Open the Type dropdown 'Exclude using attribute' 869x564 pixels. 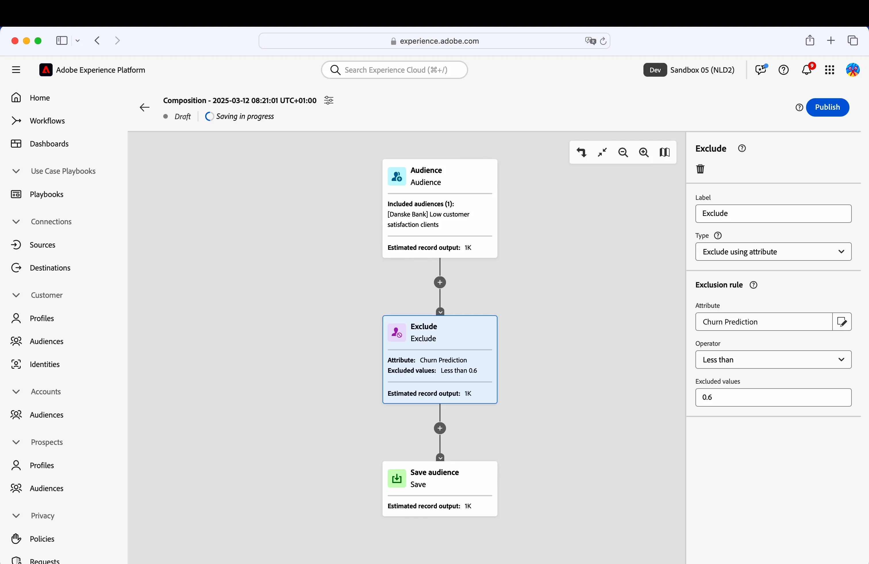coord(773,252)
